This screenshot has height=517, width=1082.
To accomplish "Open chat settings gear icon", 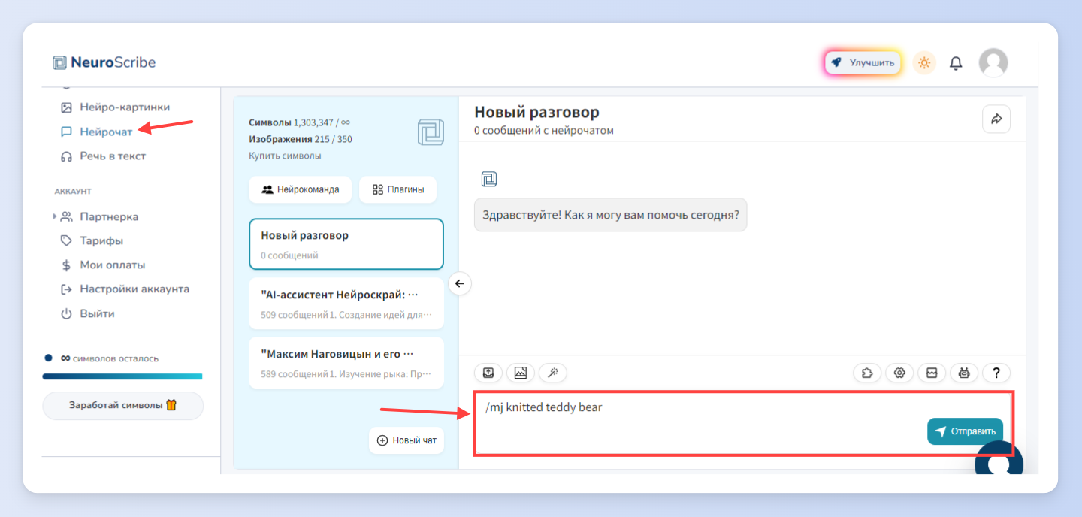I will click(x=899, y=372).
